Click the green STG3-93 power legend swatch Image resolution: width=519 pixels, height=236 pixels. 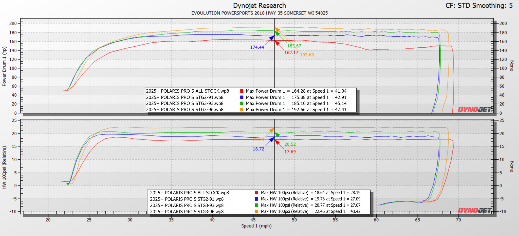(242, 104)
